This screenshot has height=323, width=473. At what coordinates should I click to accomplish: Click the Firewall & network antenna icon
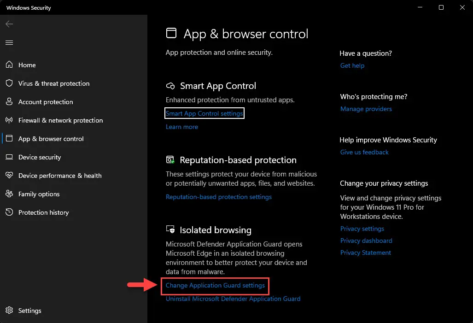coord(9,120)
